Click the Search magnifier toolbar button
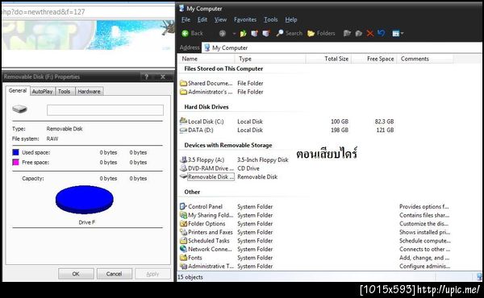Image resolution: width=484 pixels, height=298 pixels. (x=290, y=33)
